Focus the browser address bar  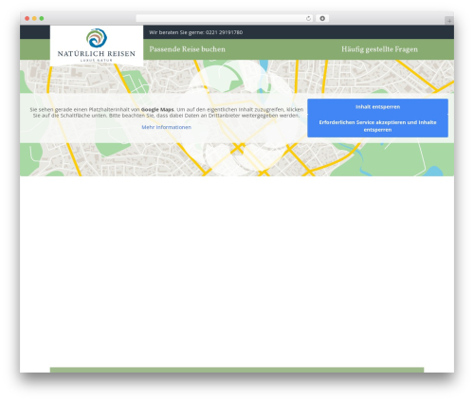pos(225,18)
